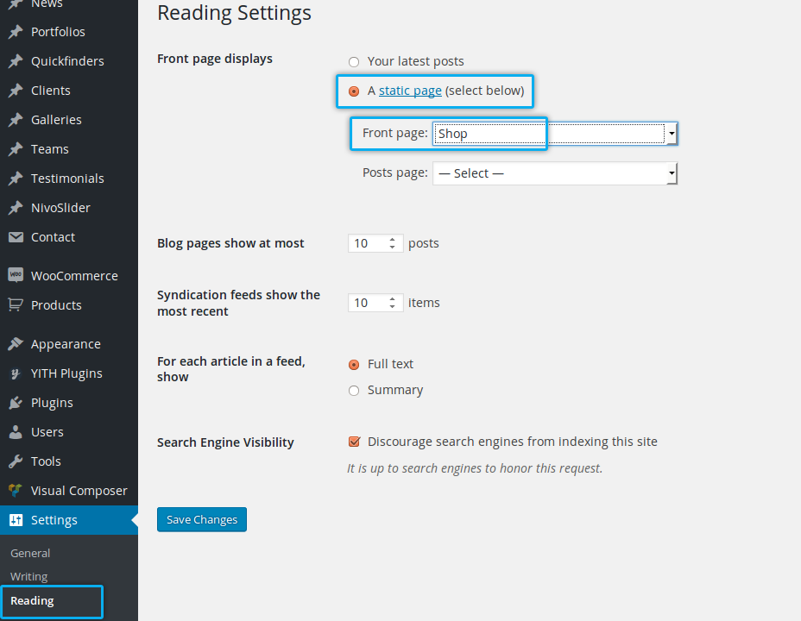This screenshot has height=621, width=801.
Task: Go to the Writing settings submenu
Action: point(29,576)
